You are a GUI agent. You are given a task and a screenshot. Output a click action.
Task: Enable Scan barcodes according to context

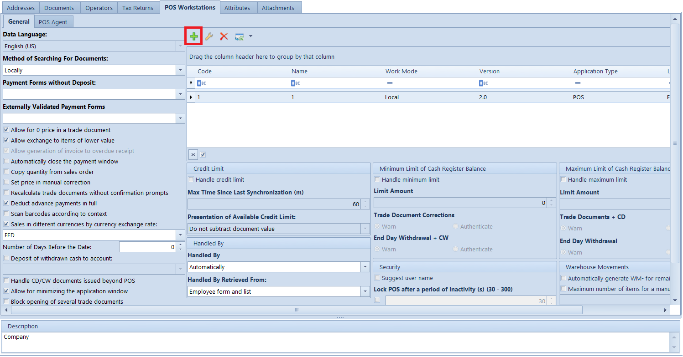click(6, 214)
